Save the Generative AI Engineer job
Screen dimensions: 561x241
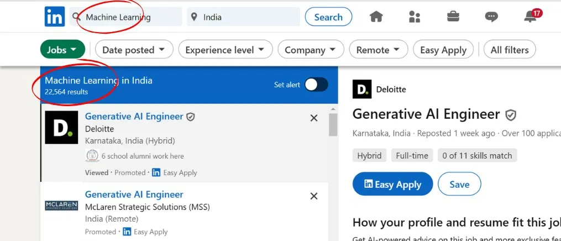tap(459, 185)
